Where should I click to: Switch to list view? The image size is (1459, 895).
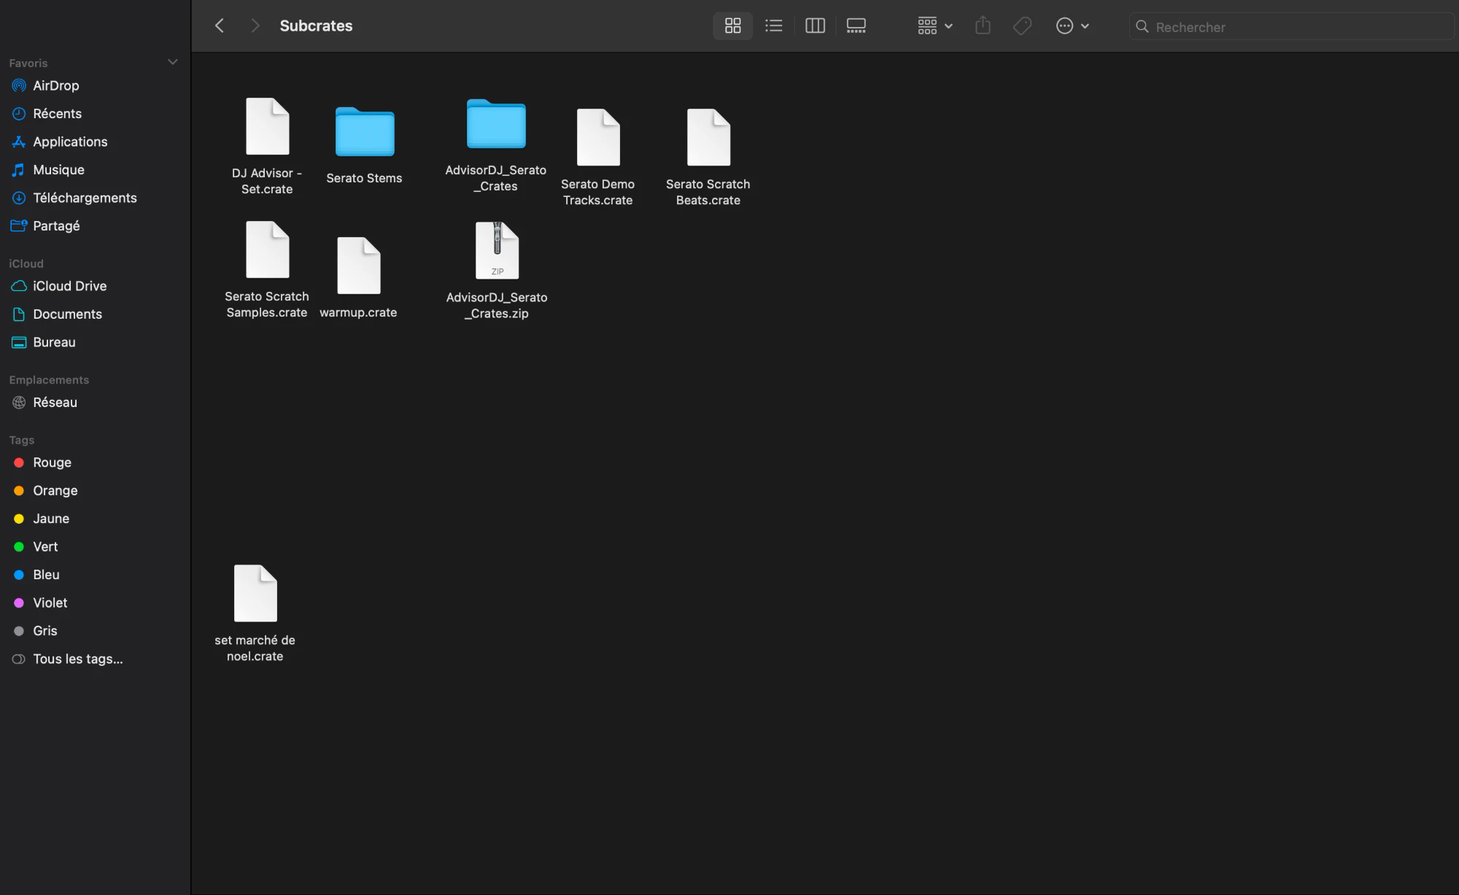pyautogui.click(x=773, y=26)
